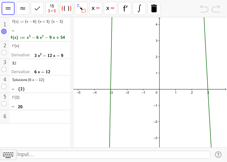227x162 pixels.
Task: Click the Input… field at the bottom
Action: [113, 155]
